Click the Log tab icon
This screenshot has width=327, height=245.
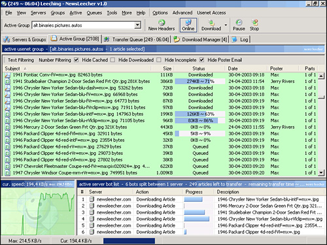[x=235, y=39]
